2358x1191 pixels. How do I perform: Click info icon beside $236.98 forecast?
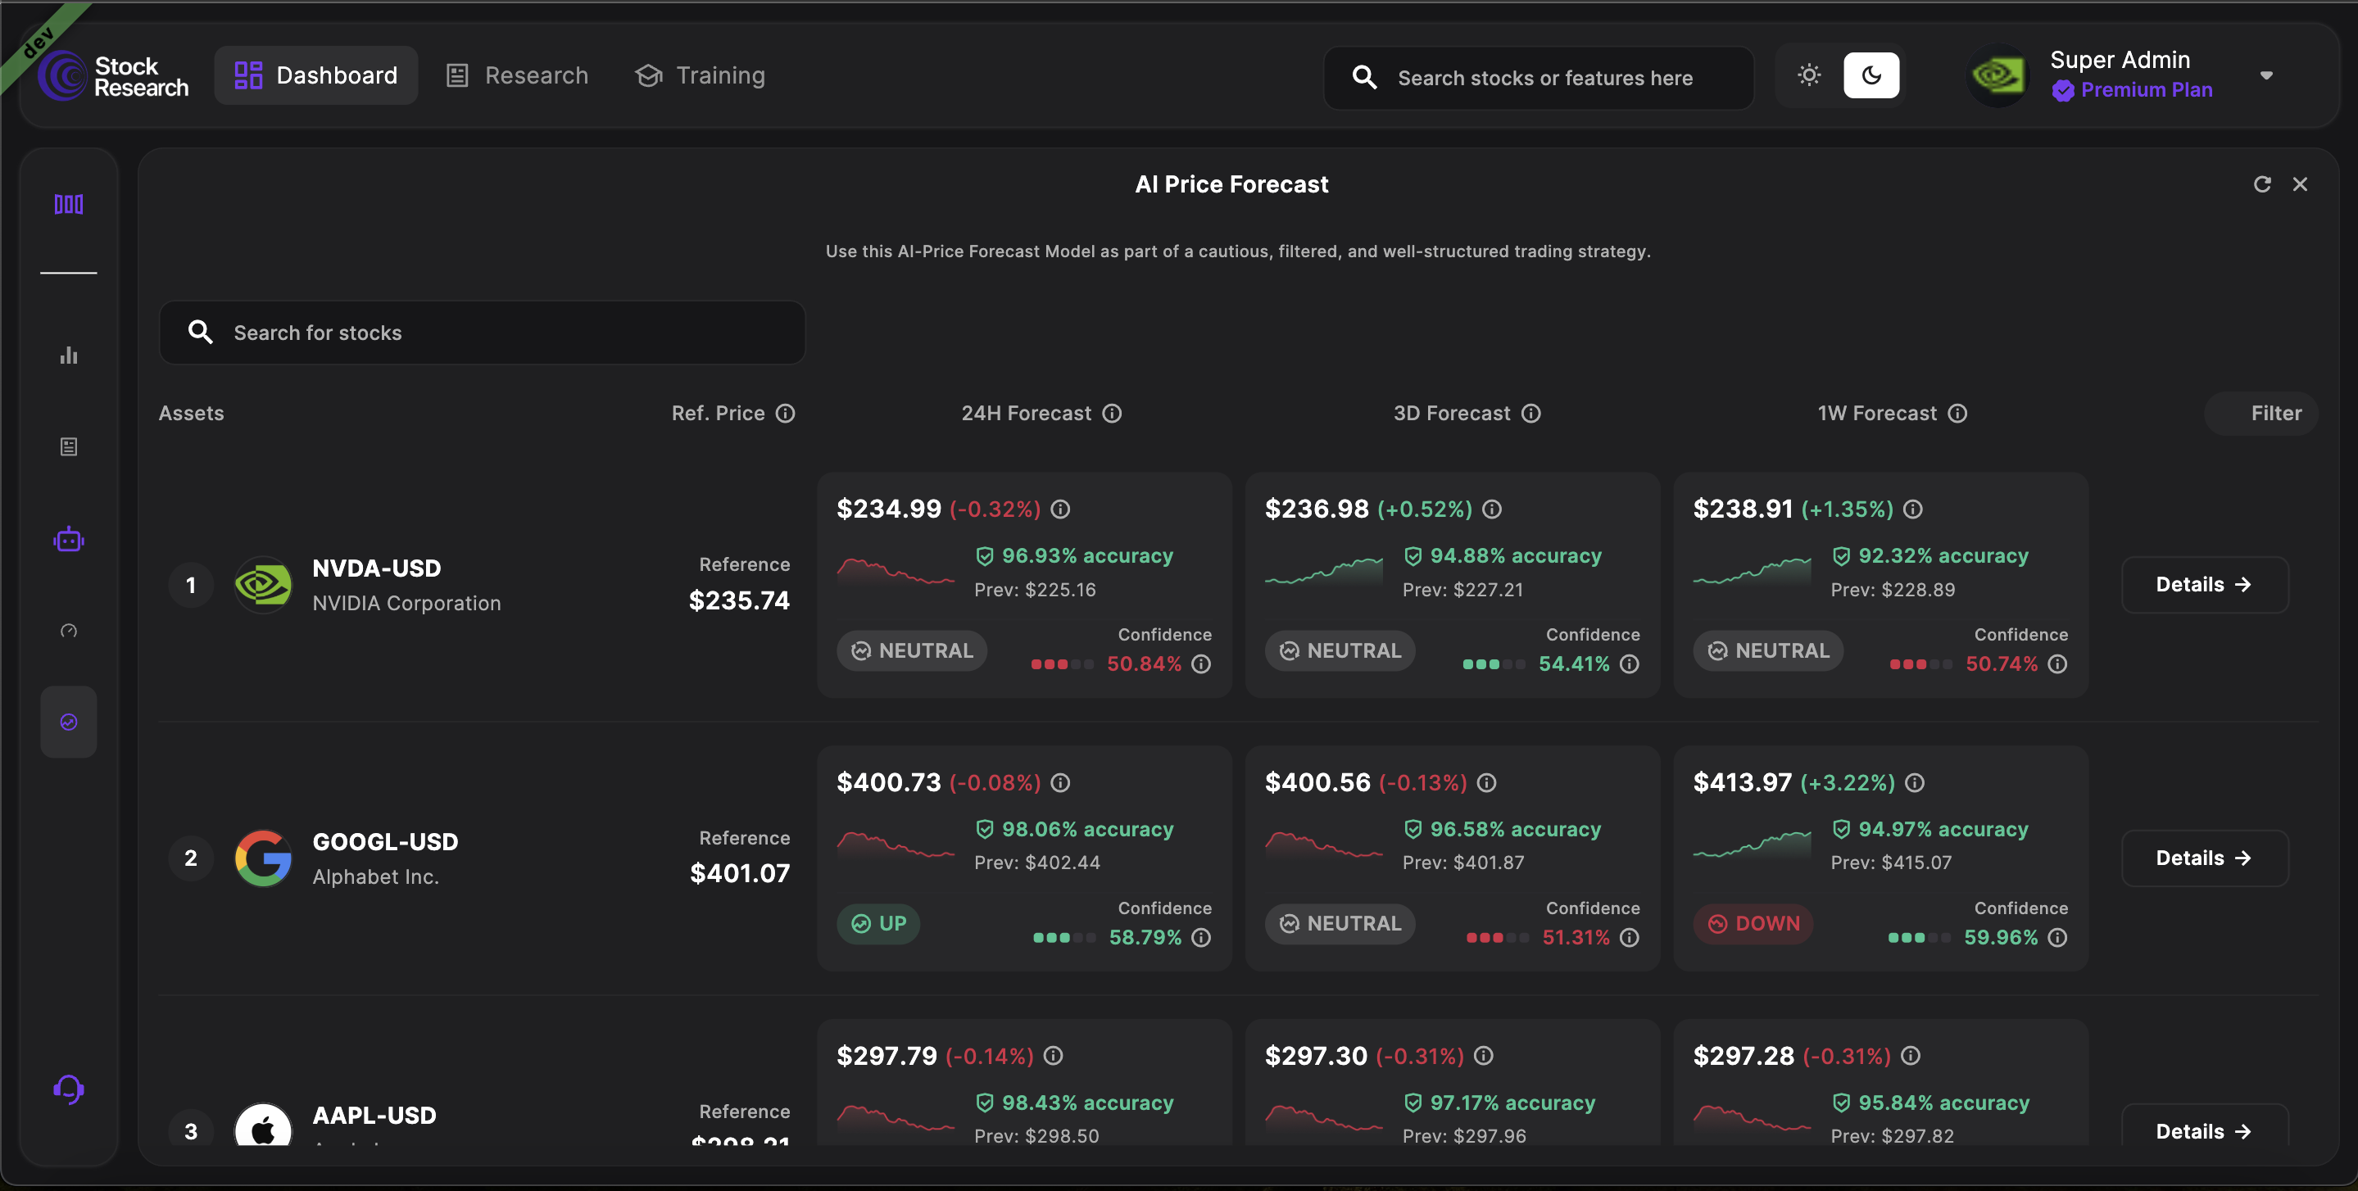1492,509
